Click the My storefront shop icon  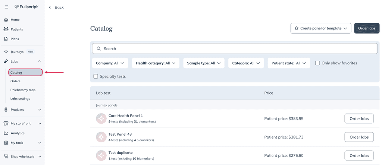(x=6, y=124)
